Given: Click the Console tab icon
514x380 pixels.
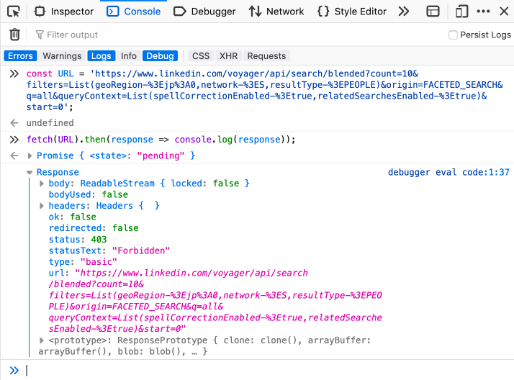Looking at the screenshot, I should pyautogui.click(x=113, y=12).
